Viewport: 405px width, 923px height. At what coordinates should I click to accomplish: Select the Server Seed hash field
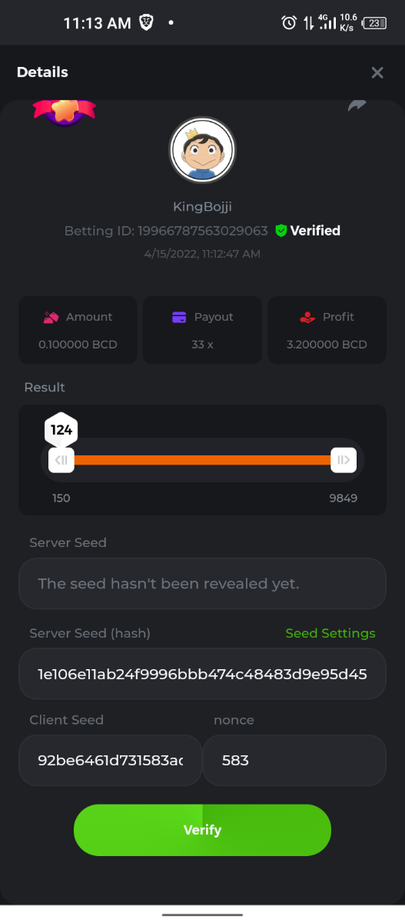[x=202, y=674]
